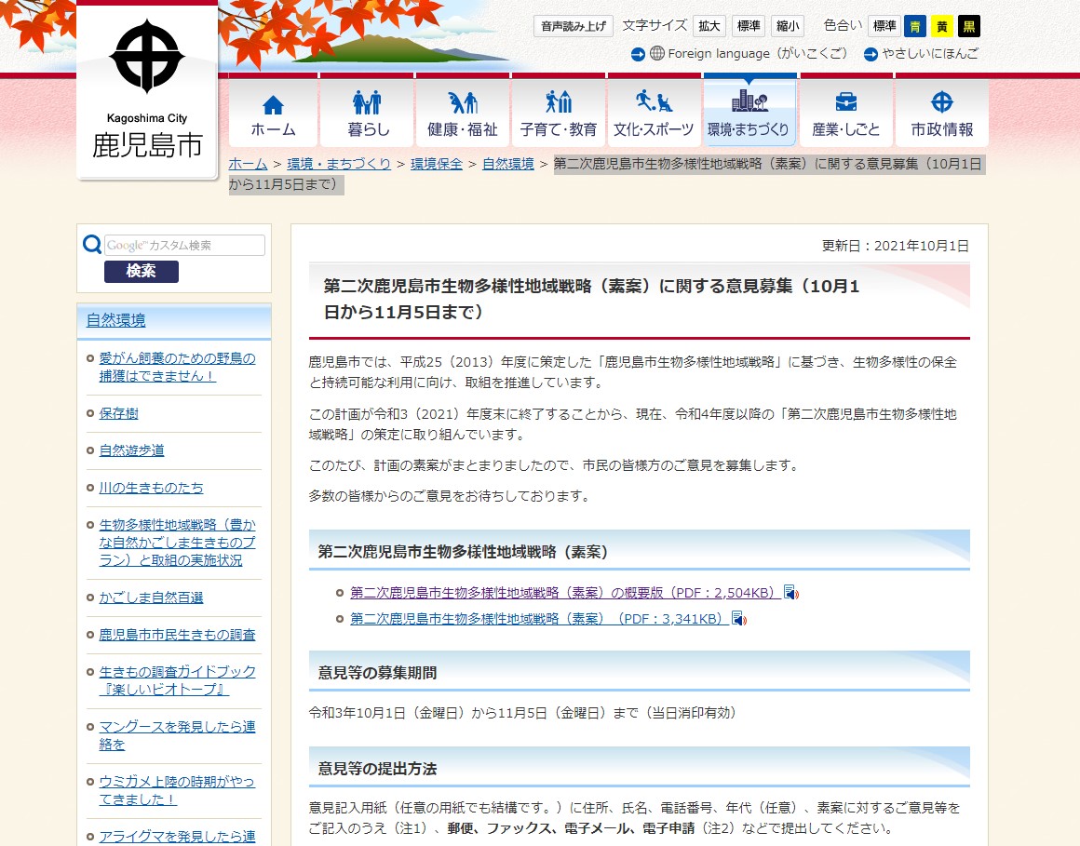This screenshot has width=1080, height=846.
Task: Click the magnifying glass search icon
Action: coord(92,245)
